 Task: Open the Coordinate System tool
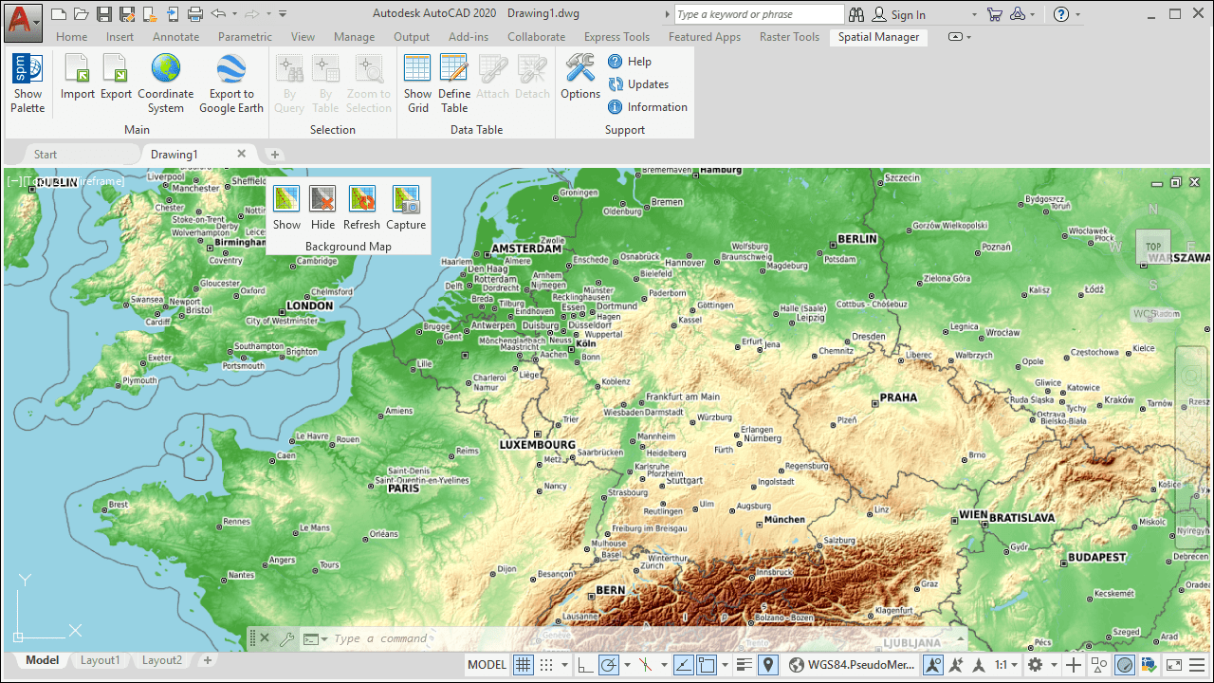tap(166, 83)
